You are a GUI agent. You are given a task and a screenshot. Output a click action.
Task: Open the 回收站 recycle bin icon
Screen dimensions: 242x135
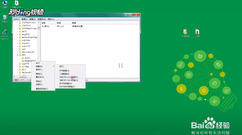[x=5, y=19]
